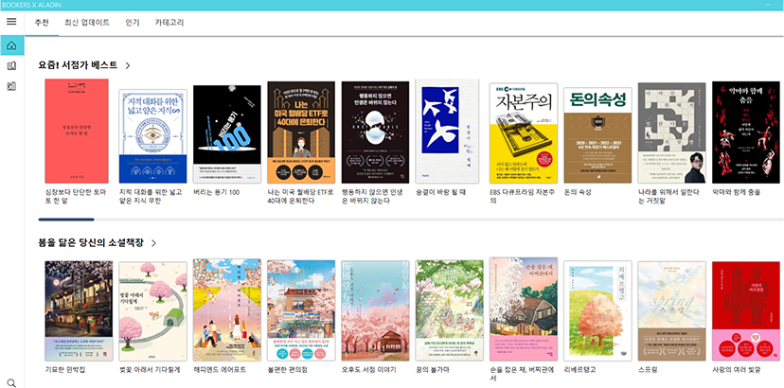
Task: Click the title text 스프링
Action: click(x=648, y=370)
